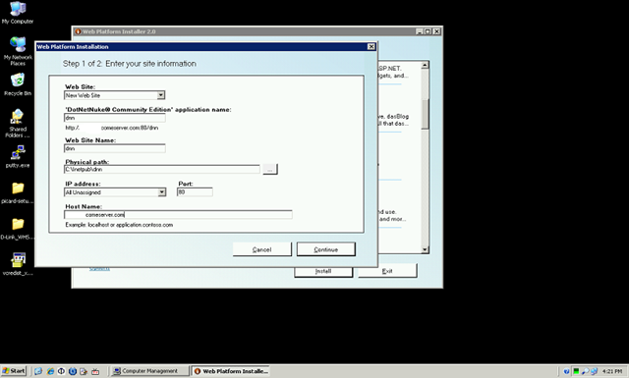The width and height of the screenshot is (629, 378).
Task: Click the installer list scrollbar thumb
Action: [x=426, y=114]
